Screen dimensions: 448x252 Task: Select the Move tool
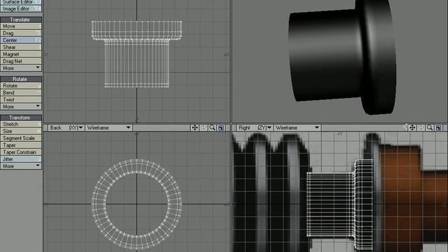(21, 27)
